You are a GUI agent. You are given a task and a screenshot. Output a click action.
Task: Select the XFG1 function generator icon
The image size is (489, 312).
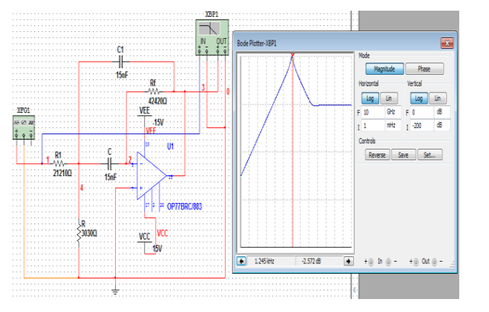[x=24, y=127]
